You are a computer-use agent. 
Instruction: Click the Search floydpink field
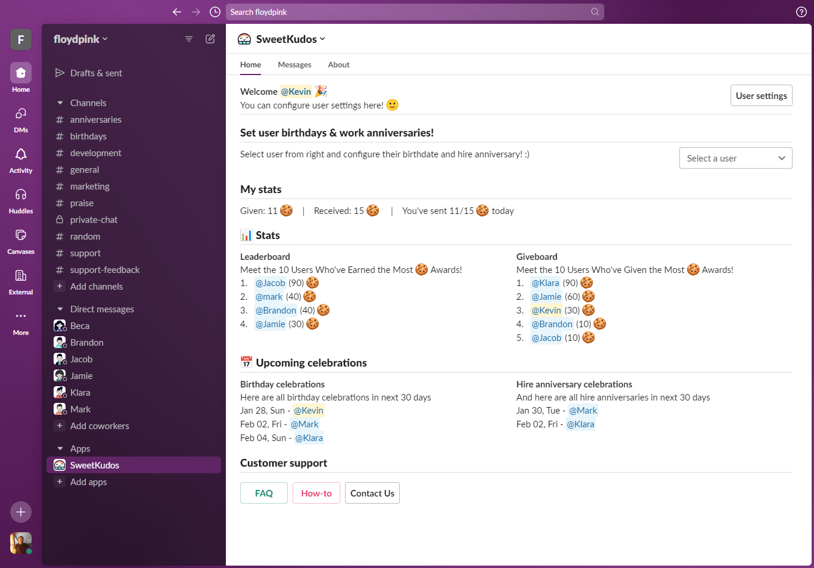point(411,12)
